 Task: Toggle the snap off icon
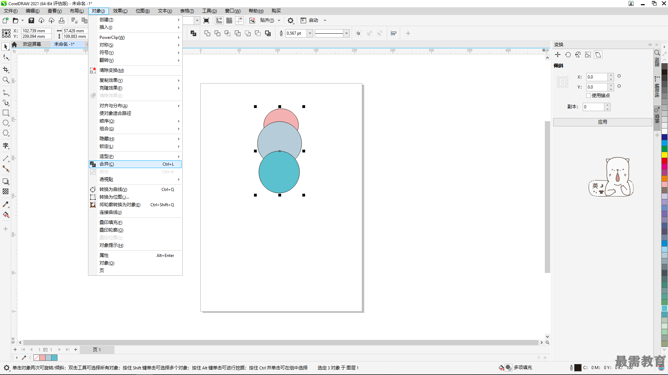pos(252,20)
